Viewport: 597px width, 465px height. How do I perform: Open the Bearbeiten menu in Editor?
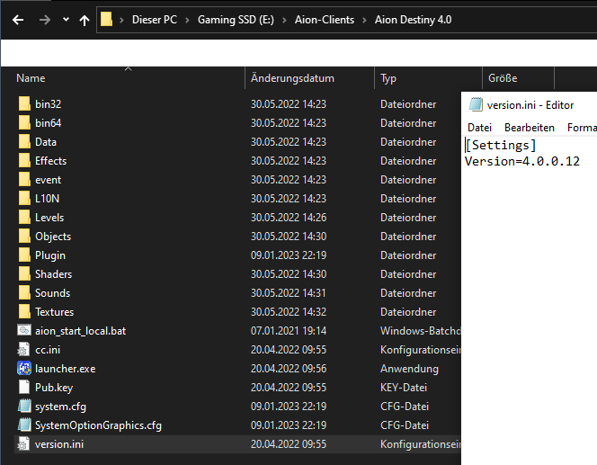[530, 128]
